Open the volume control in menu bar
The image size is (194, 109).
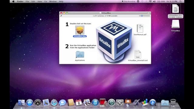(x=154, y=2)
